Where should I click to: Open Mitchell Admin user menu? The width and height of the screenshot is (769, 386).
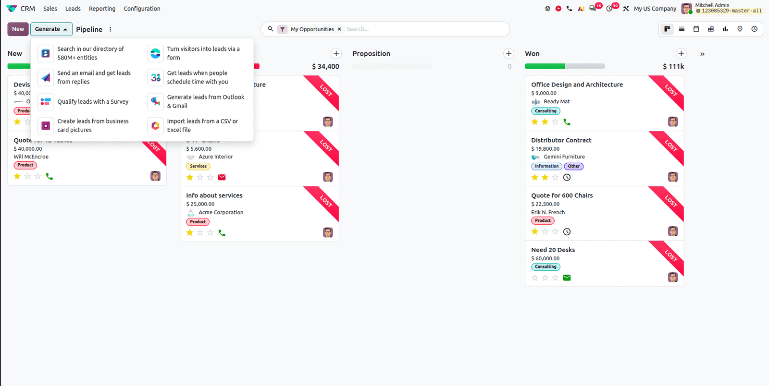(x=722, y=8)
